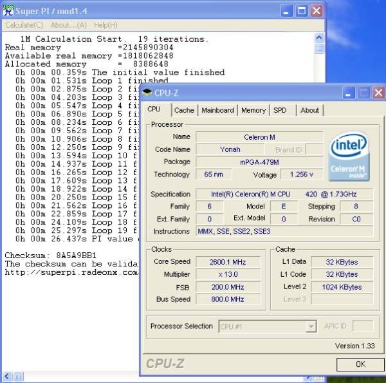This screenshot has width=386, height=383.
Task: Open the Calculate(C) menu in Super PI
Action: pos(24,25)
